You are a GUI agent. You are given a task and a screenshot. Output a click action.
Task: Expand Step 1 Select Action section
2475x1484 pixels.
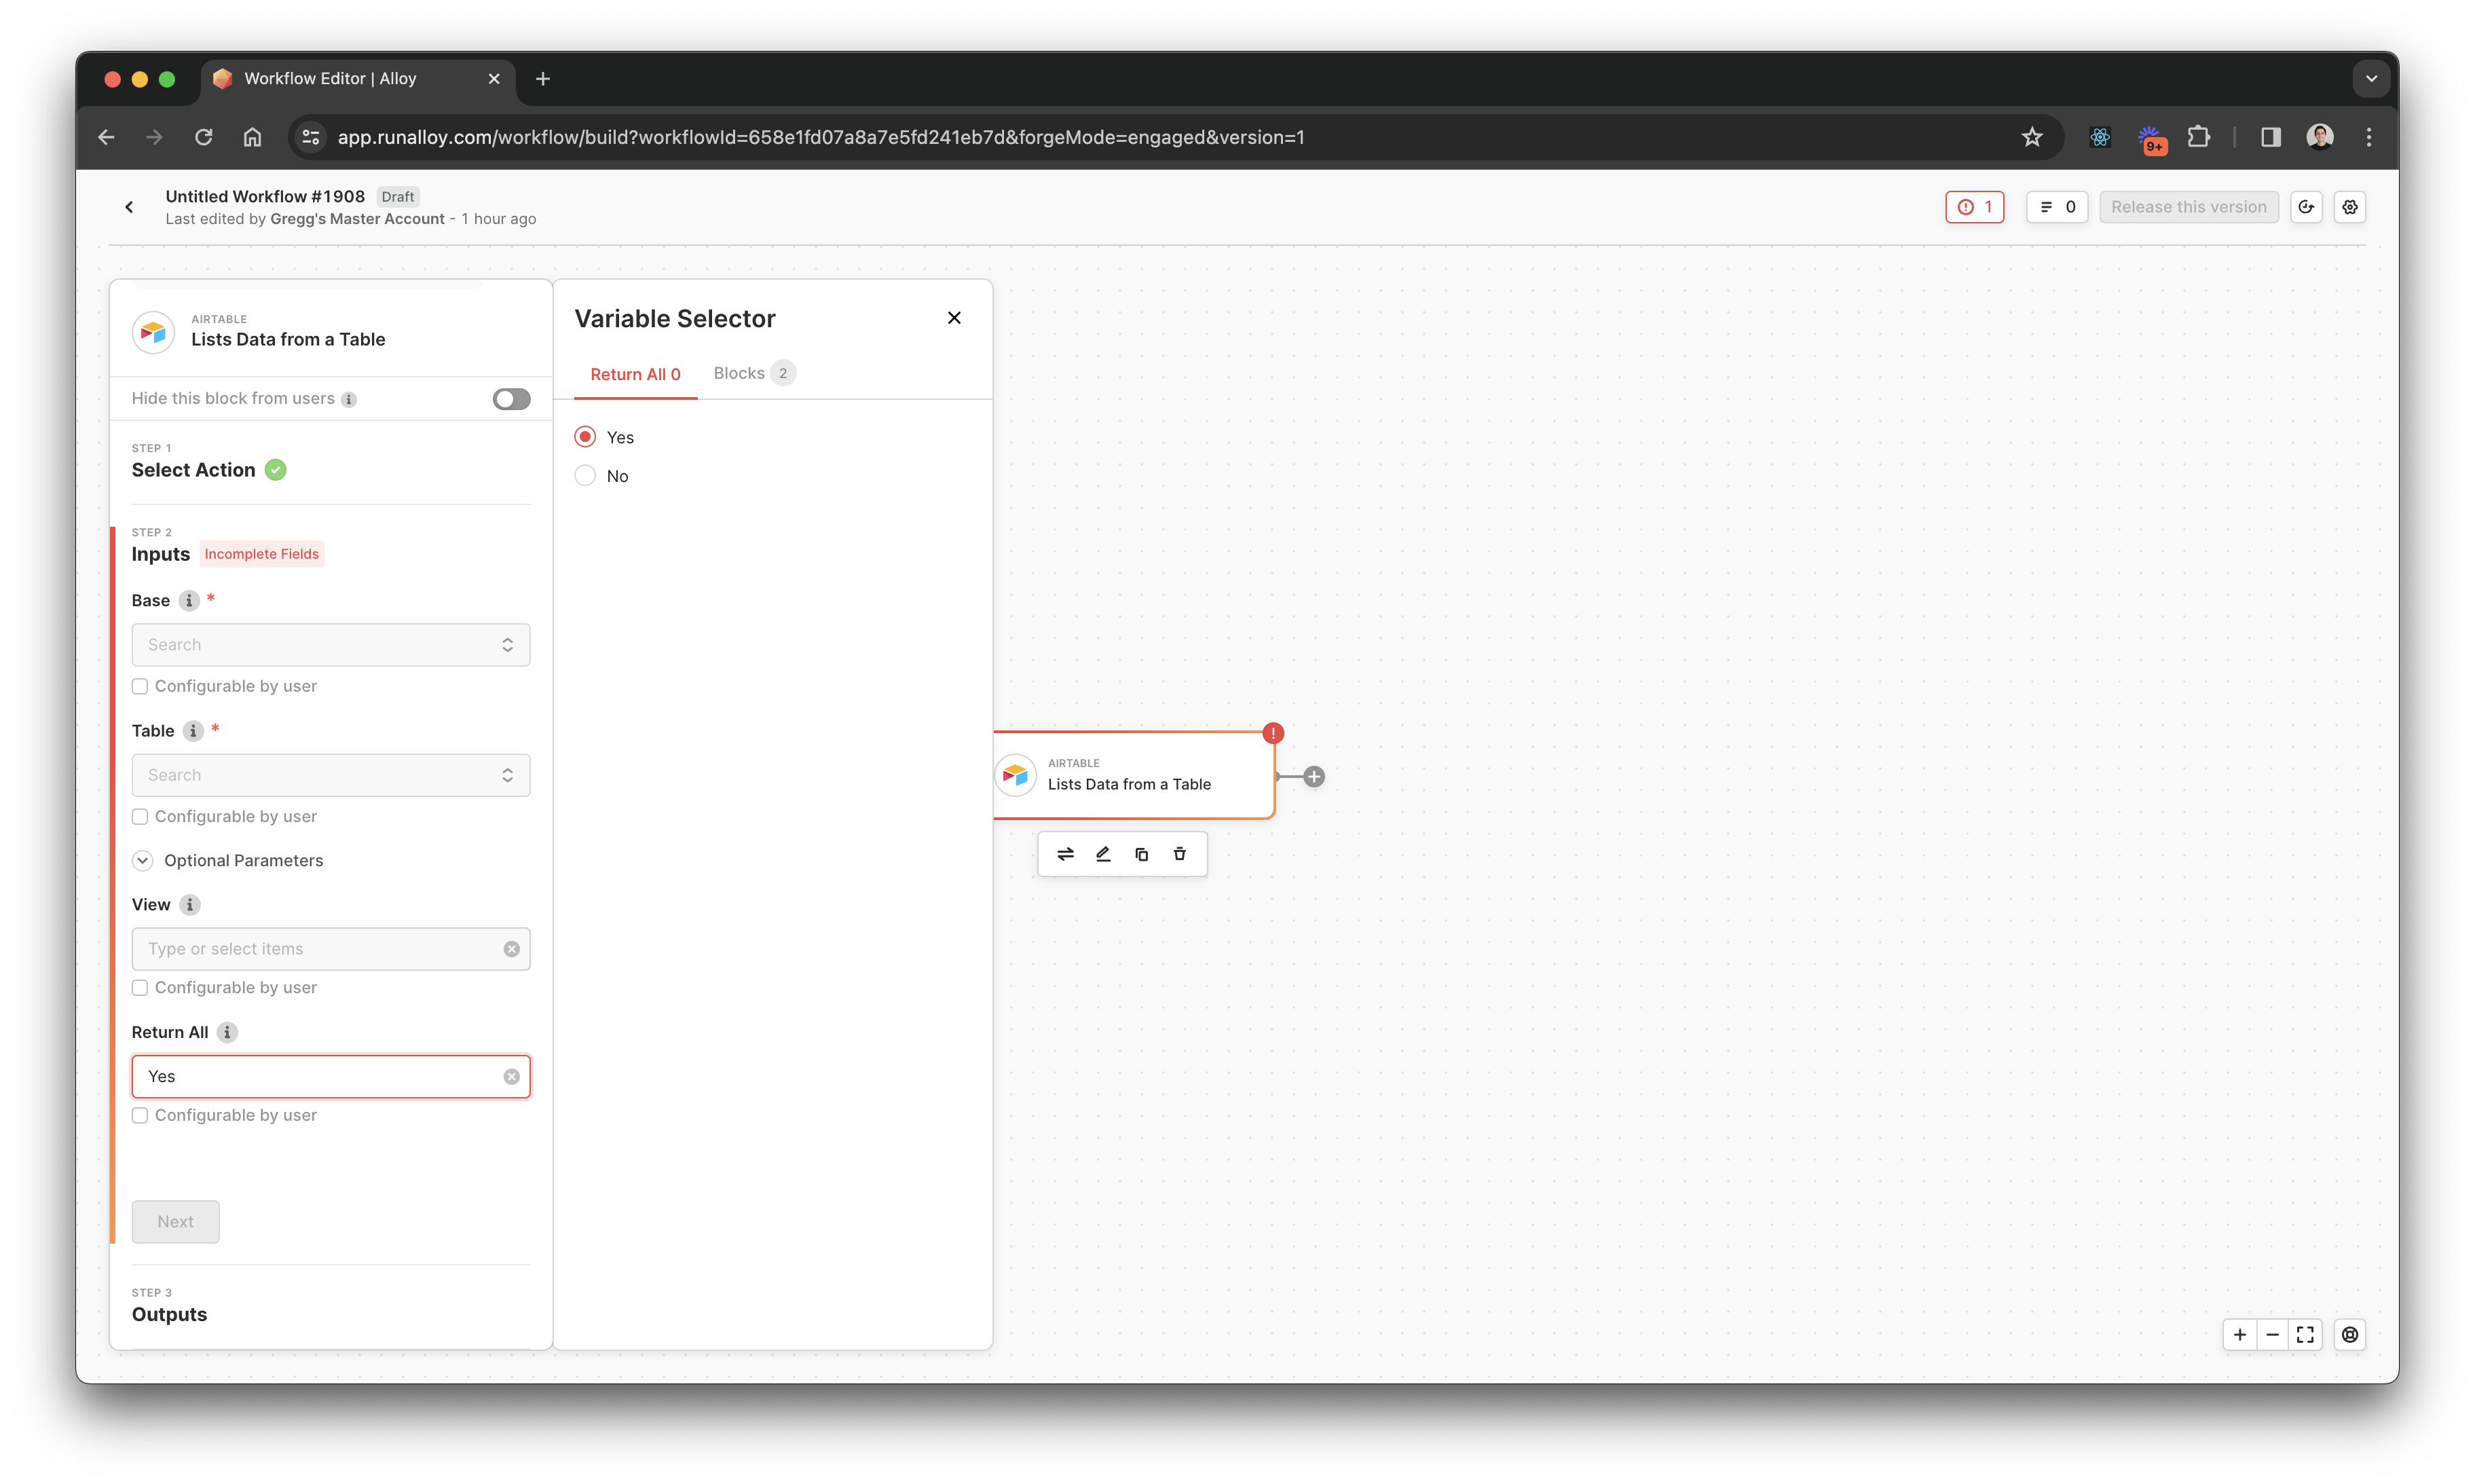[x=193, y=470]
